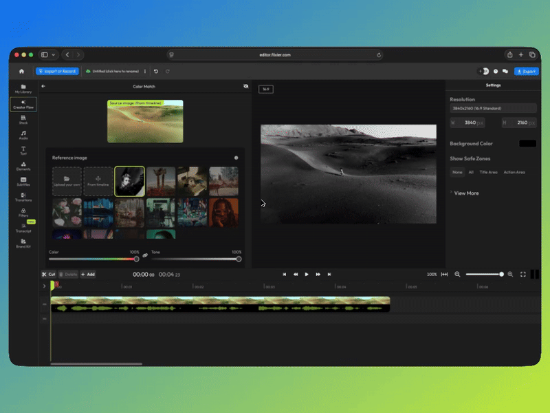Click the Background Color swatch

pyautogui.click(x=527, y=144)
